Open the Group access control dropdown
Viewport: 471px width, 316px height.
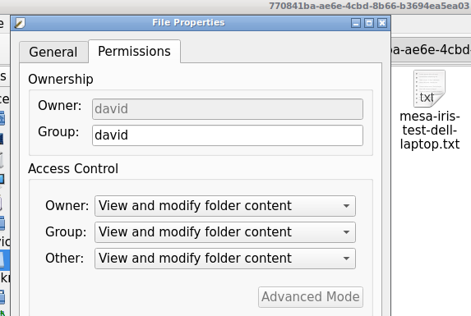[225, 232]
